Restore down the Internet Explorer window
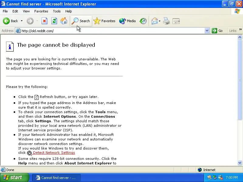Image resolution: width=243 pixels, height=182 pixels. (x=232, y=4)
